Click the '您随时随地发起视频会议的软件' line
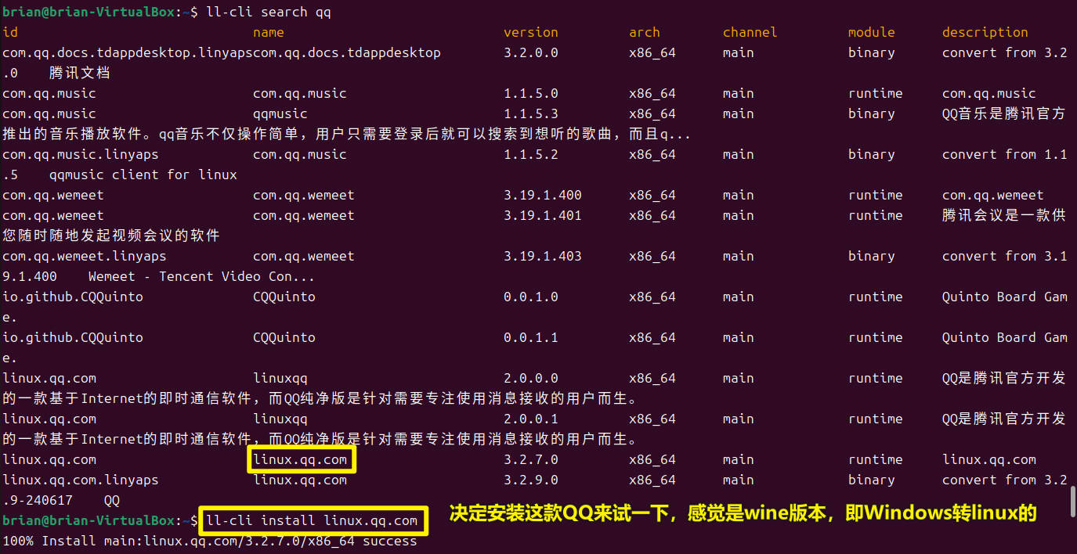The image size is (1077, 554). (111, 236)
